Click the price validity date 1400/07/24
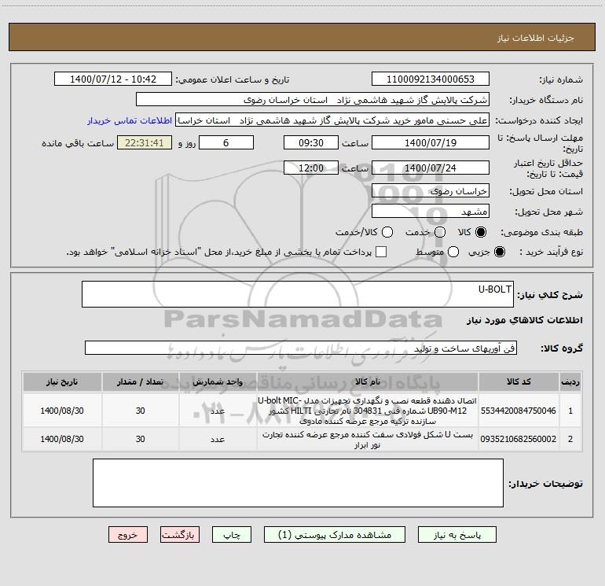 coord(431,168)
